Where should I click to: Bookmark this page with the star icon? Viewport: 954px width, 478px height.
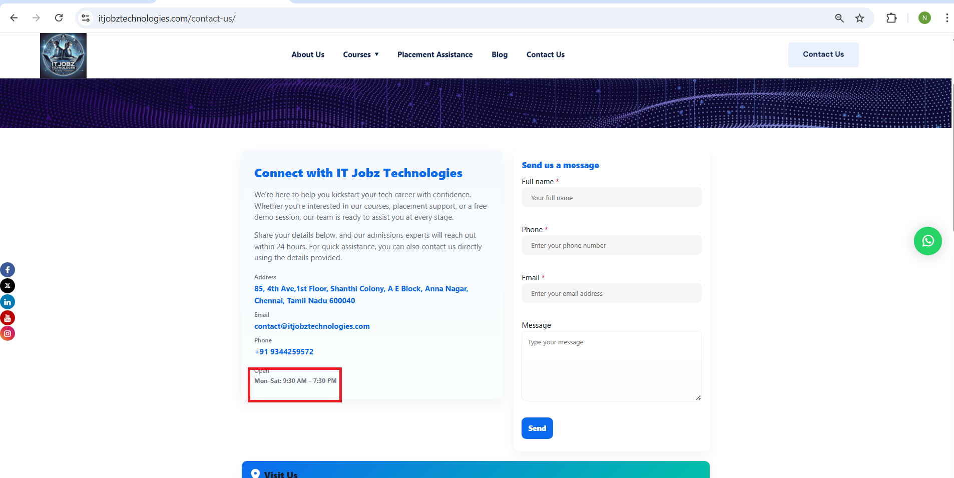tap(859, 19)
